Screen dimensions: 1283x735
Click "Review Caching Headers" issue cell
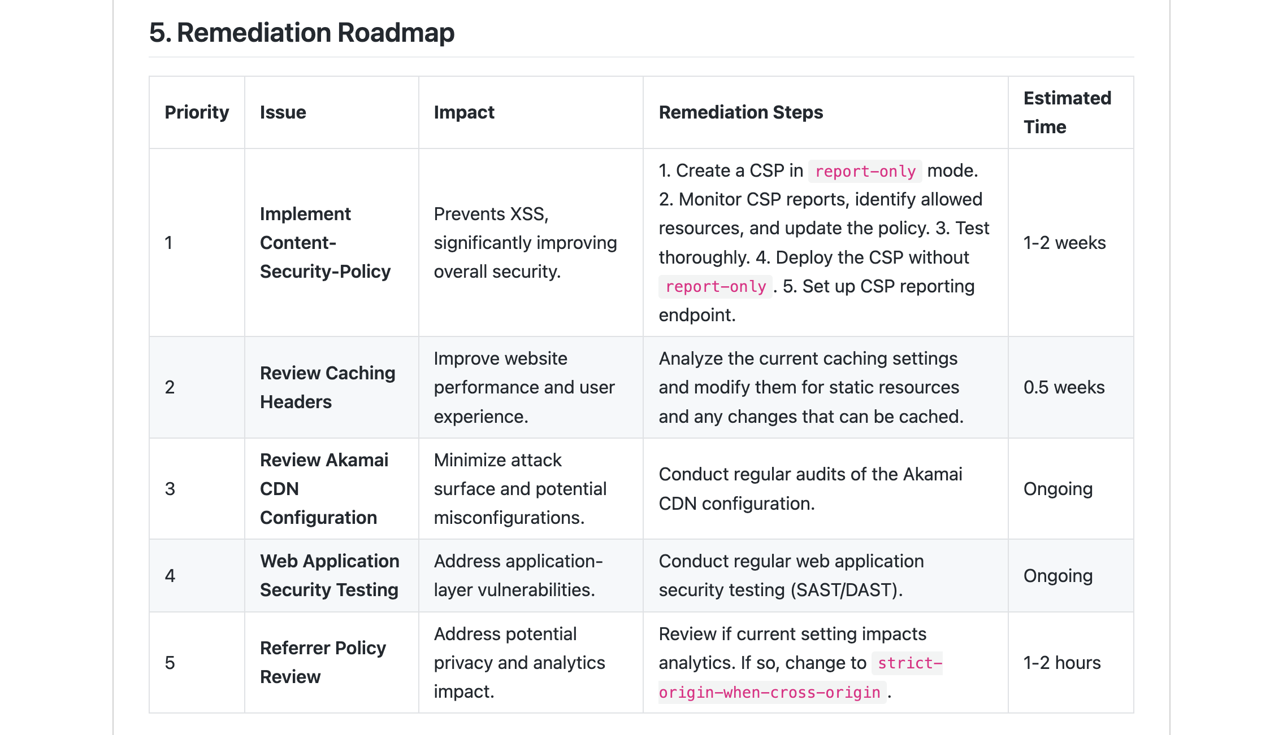click(x=327, y=387)
